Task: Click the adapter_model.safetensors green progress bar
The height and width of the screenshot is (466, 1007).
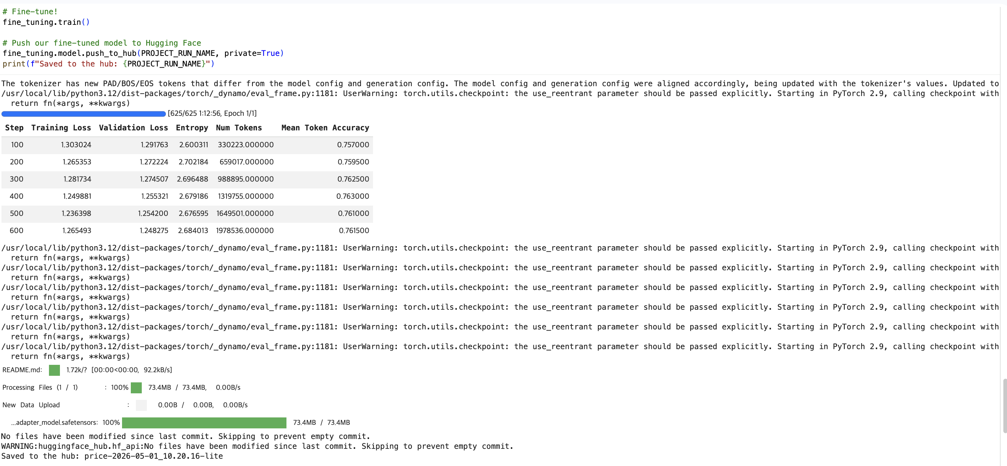Action: 204,423
